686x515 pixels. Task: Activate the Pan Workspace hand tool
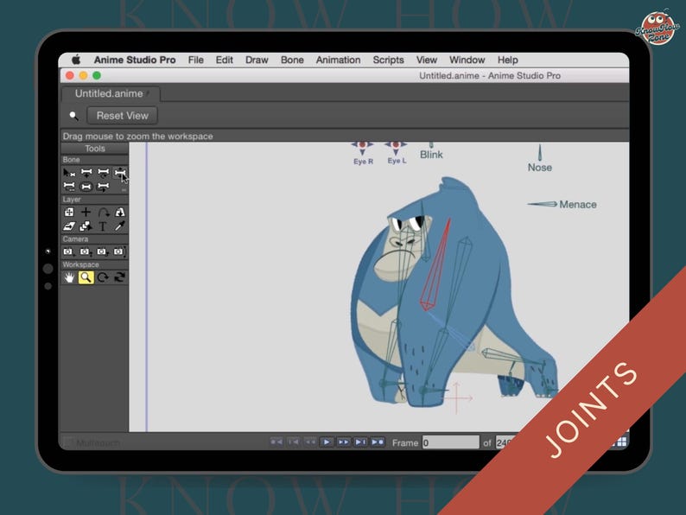point(69,277)
